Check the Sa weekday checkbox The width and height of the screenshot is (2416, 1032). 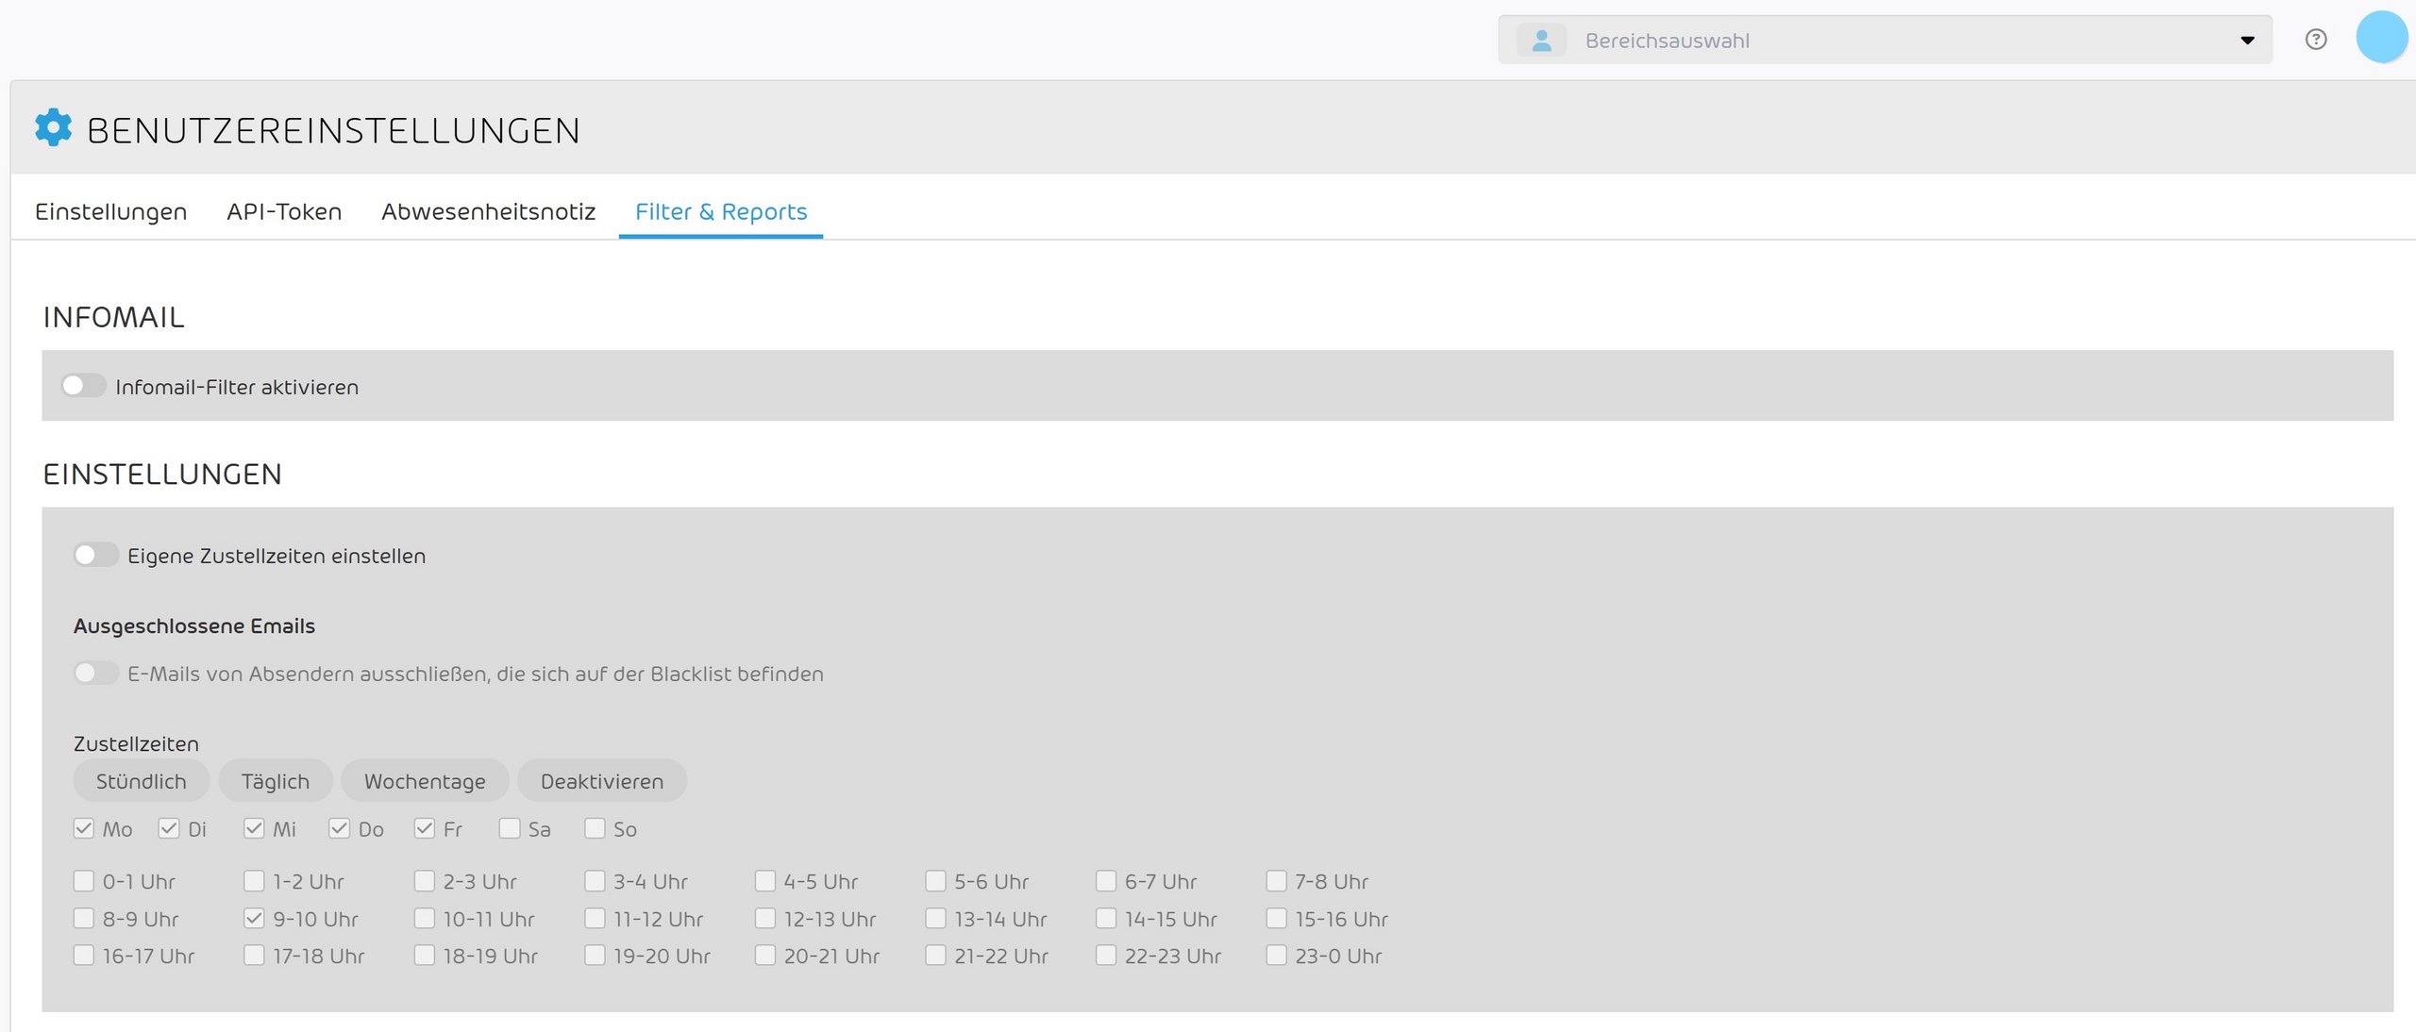pyautogui.click(x=510, y=828)
